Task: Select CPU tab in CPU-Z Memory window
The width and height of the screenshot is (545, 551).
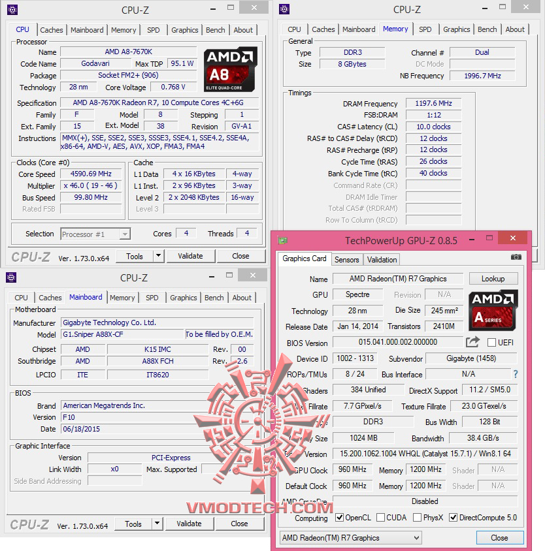Action: 294,29
